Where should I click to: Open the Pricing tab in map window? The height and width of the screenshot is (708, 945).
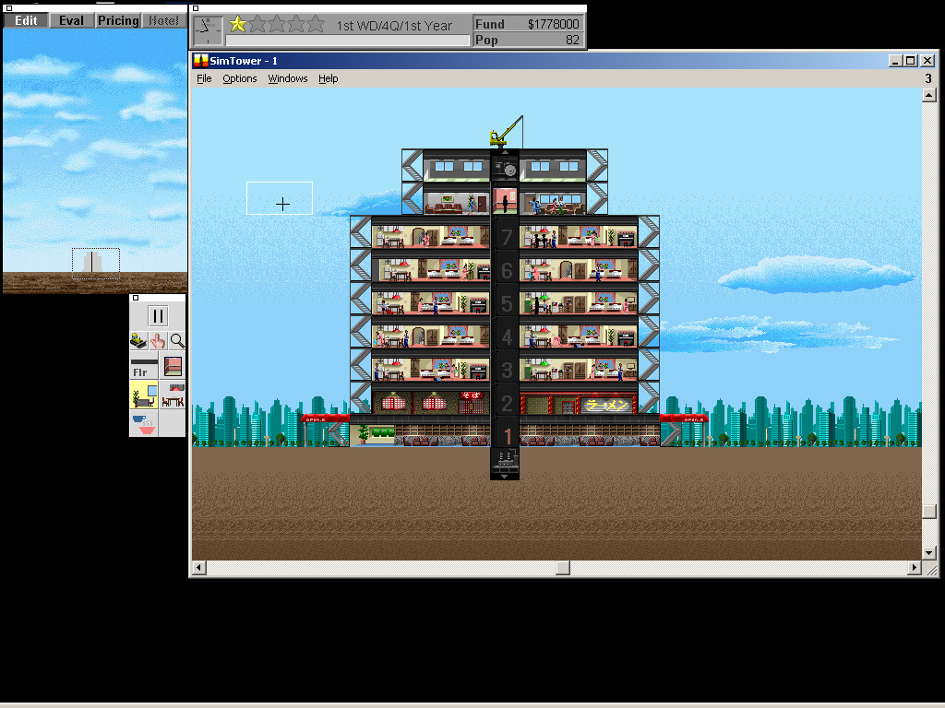[118, 20]
